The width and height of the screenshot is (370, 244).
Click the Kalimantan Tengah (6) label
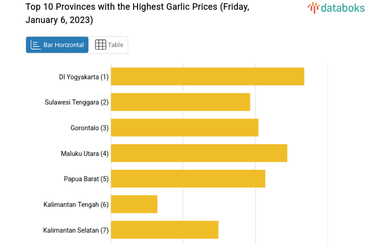coord(76,204)
